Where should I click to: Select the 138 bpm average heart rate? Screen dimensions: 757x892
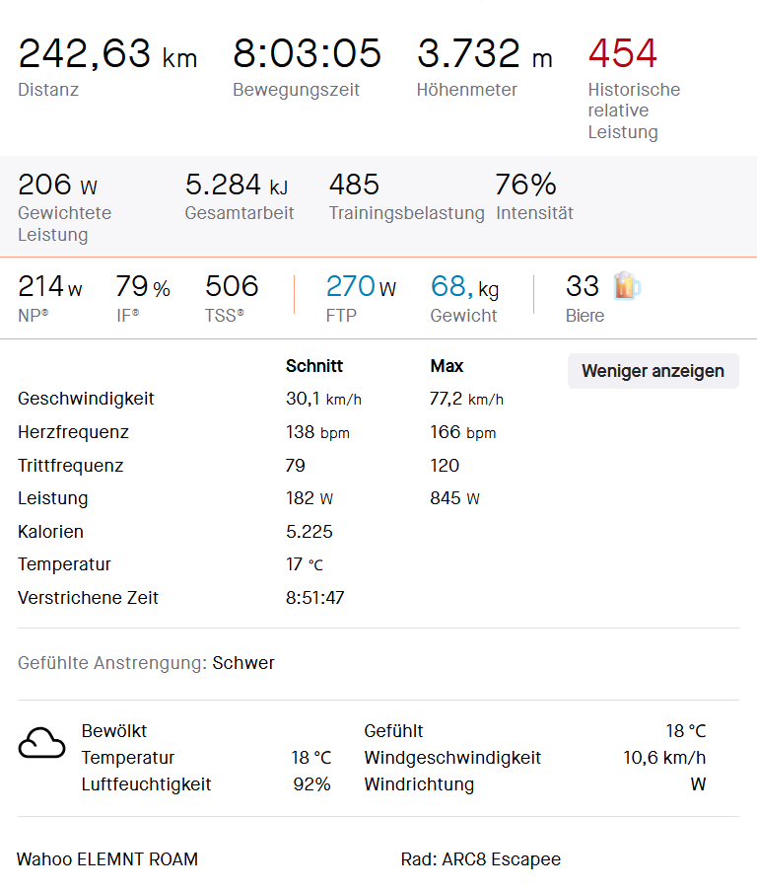[317, 432]
